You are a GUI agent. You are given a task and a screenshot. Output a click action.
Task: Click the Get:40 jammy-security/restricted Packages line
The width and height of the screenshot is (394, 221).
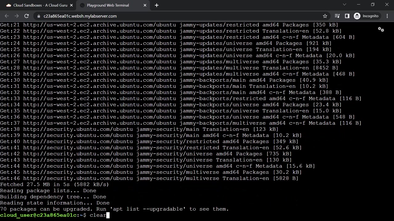[x=149, y=142]
